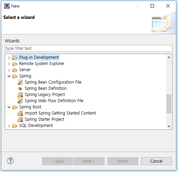The width and height of the screenshot is (178, 172).
Task: Click the Finish button
Action: pos(123,161)
